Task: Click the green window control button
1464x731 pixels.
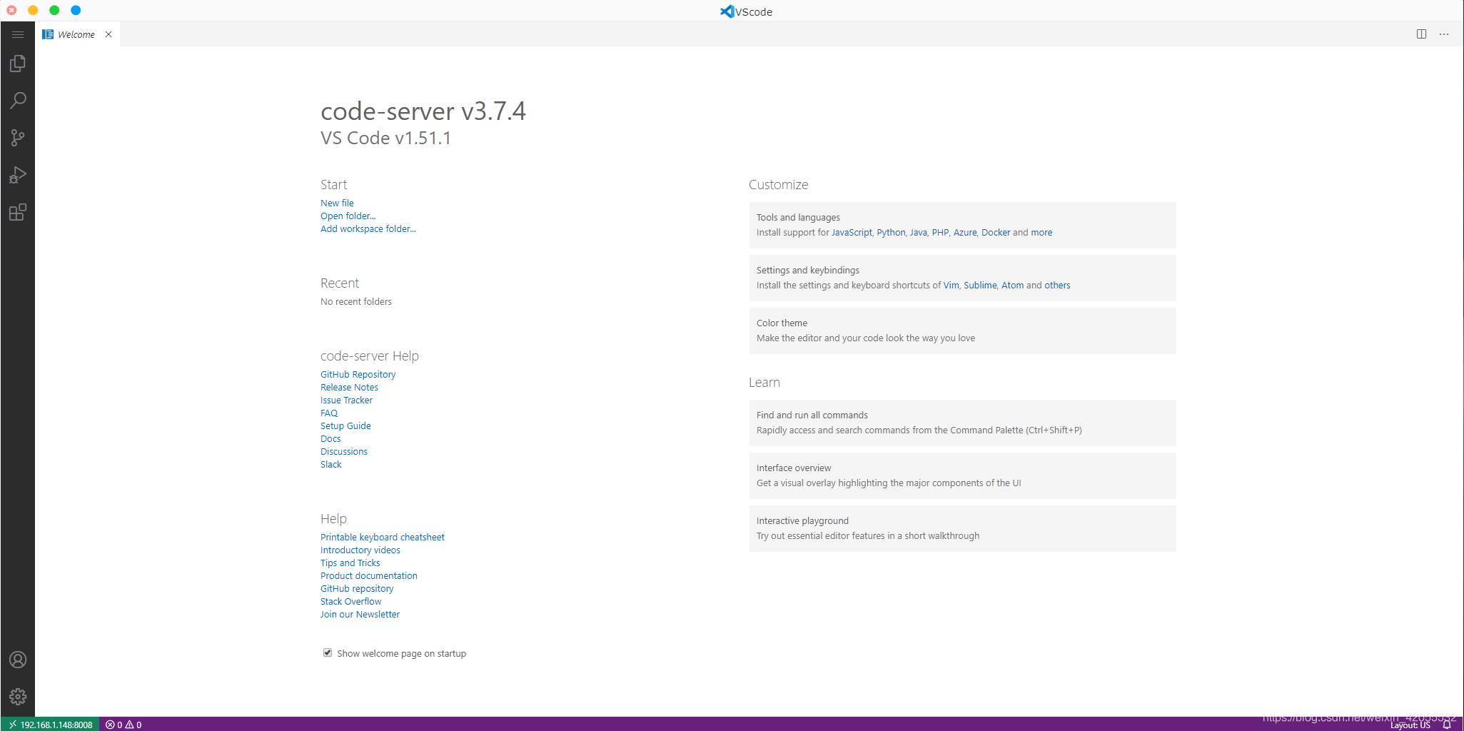Action: click(x=54, y=10)
